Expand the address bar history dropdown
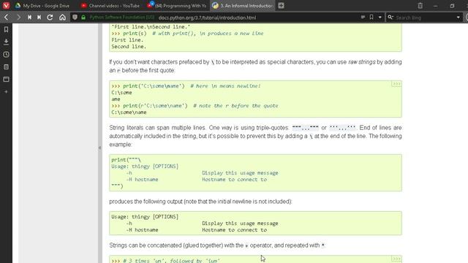The width and height of the screenshot is (468, 263). (x=380, y=18)
